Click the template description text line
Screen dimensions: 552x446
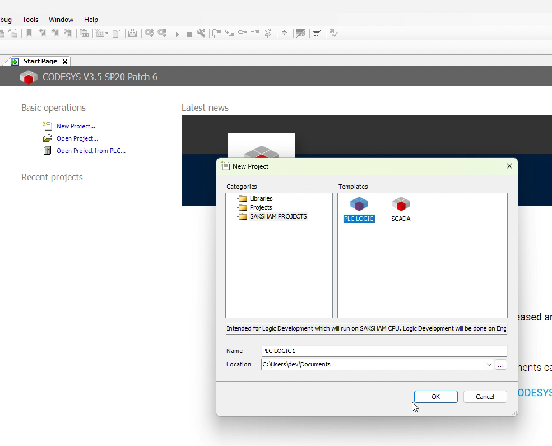[x=367, y=328]
